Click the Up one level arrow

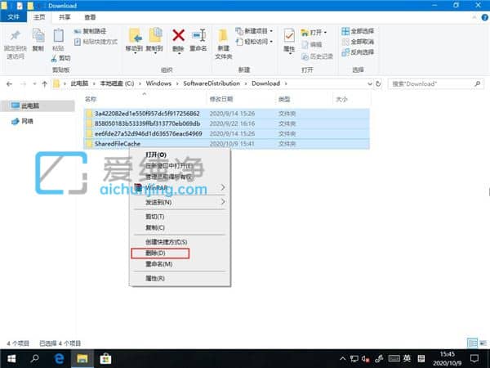[44, 84]
